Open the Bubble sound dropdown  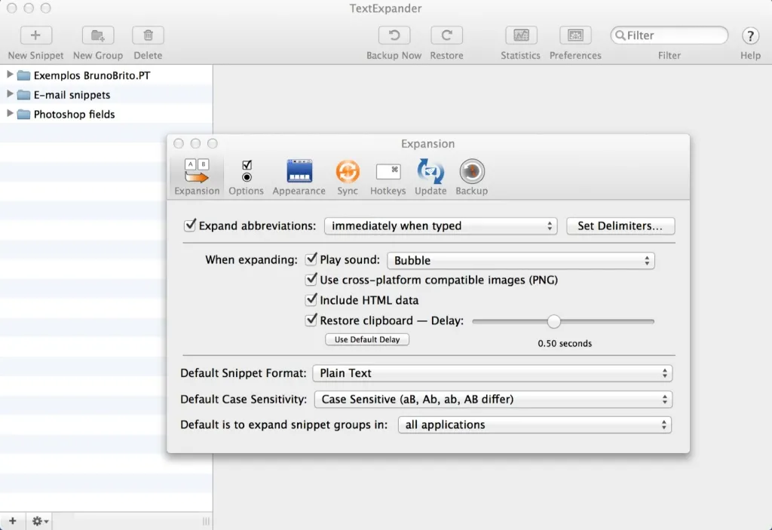[521, 260]
